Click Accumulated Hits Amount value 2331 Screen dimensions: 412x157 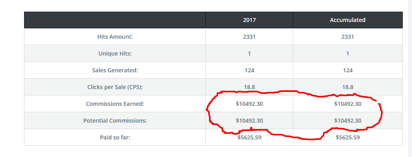(348, 37)
